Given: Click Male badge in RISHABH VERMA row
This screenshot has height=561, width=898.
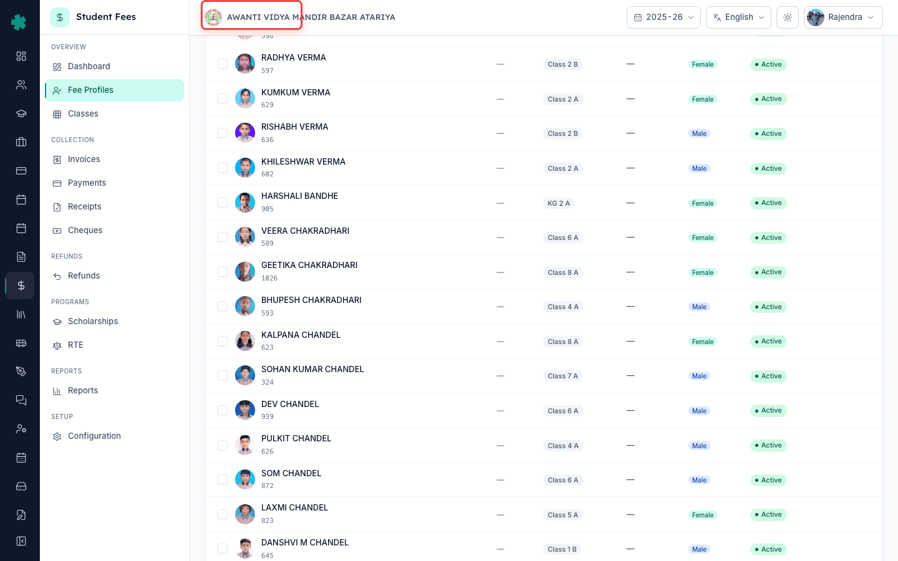Looking at the screenshot, I should [700, 133].
